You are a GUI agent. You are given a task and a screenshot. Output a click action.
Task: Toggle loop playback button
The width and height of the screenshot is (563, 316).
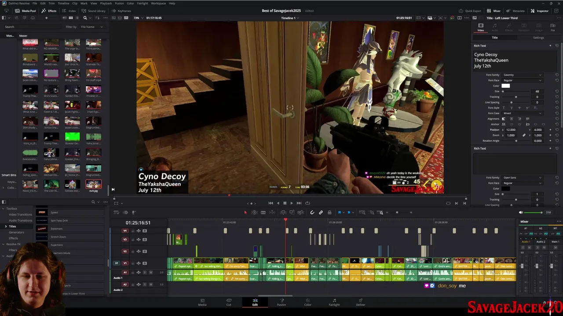(x=307, y=203)
